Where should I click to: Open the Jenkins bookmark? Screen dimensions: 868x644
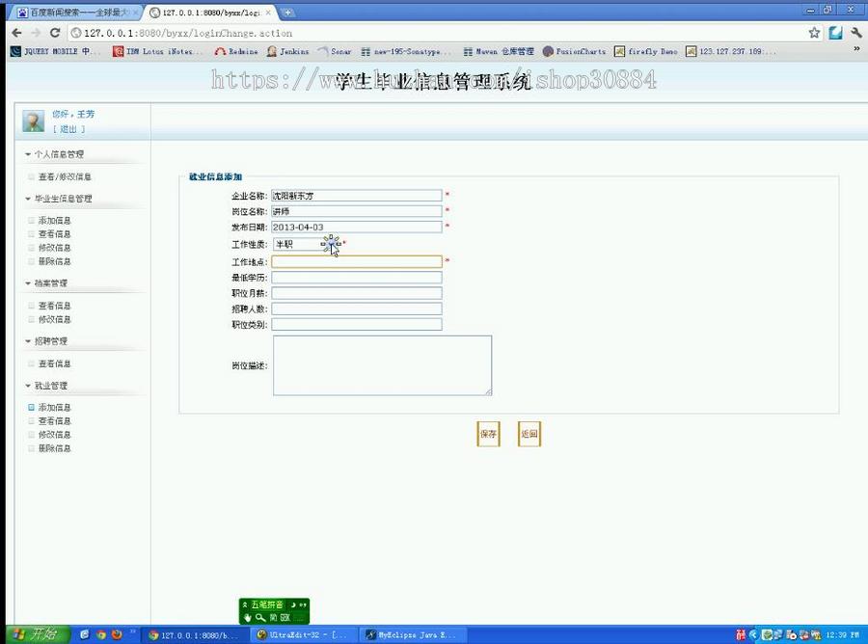(x=287, y=51)
